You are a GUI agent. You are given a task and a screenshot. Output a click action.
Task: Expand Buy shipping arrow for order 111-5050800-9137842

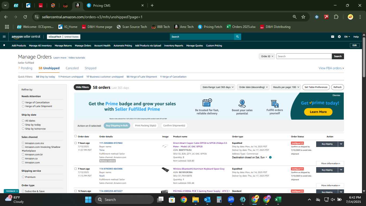[x=341, y=144]
